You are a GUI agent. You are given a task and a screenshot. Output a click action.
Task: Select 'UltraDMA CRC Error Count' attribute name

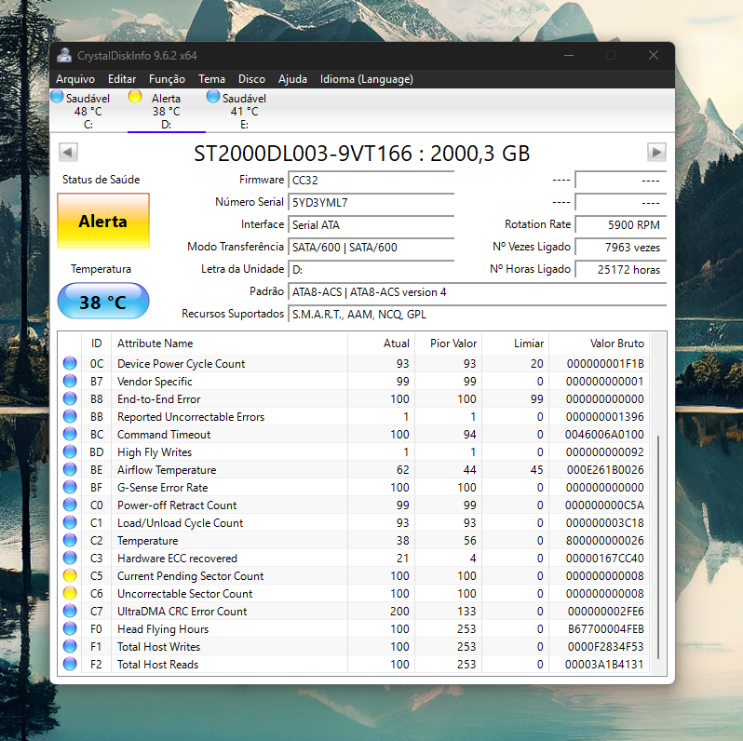point(182,612)
